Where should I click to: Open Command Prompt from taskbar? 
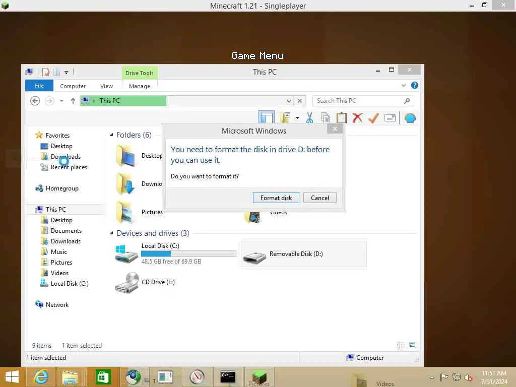tap(228, 377)
